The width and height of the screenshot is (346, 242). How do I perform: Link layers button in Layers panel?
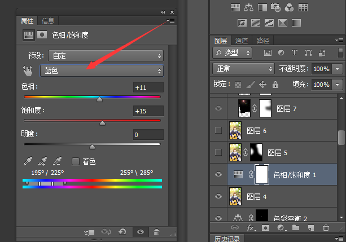235,227
